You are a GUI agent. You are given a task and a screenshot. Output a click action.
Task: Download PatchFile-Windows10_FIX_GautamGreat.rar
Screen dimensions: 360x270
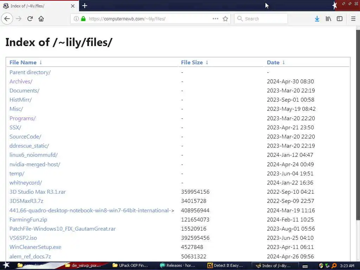coord(63,229)
